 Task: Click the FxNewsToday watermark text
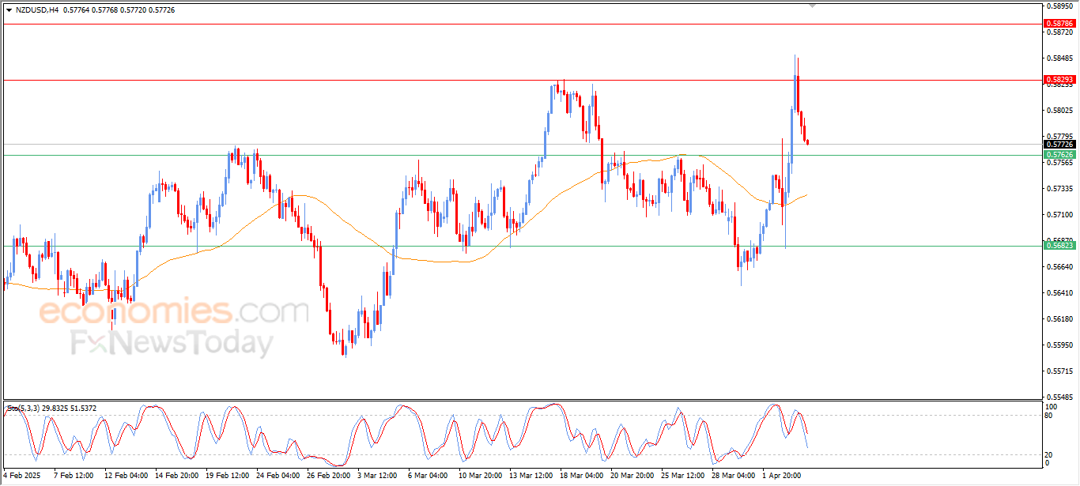tap(172, 344)
